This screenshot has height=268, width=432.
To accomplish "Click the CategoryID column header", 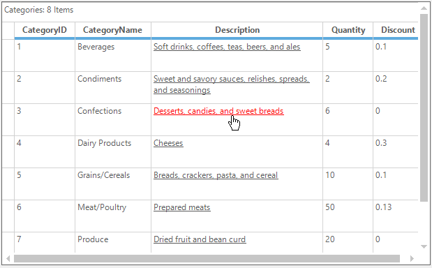I will [45, 30].
